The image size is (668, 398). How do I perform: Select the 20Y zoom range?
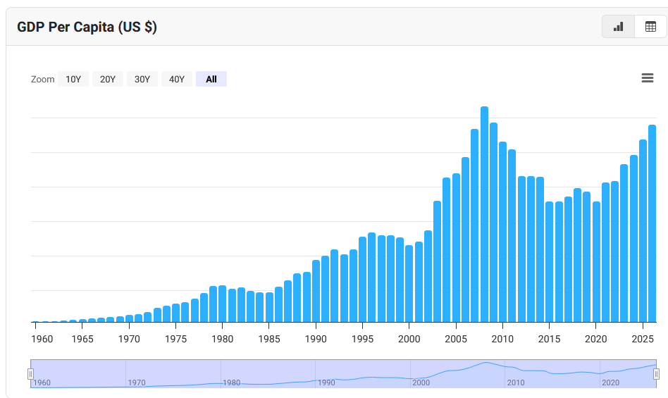[x=108, y=79]
